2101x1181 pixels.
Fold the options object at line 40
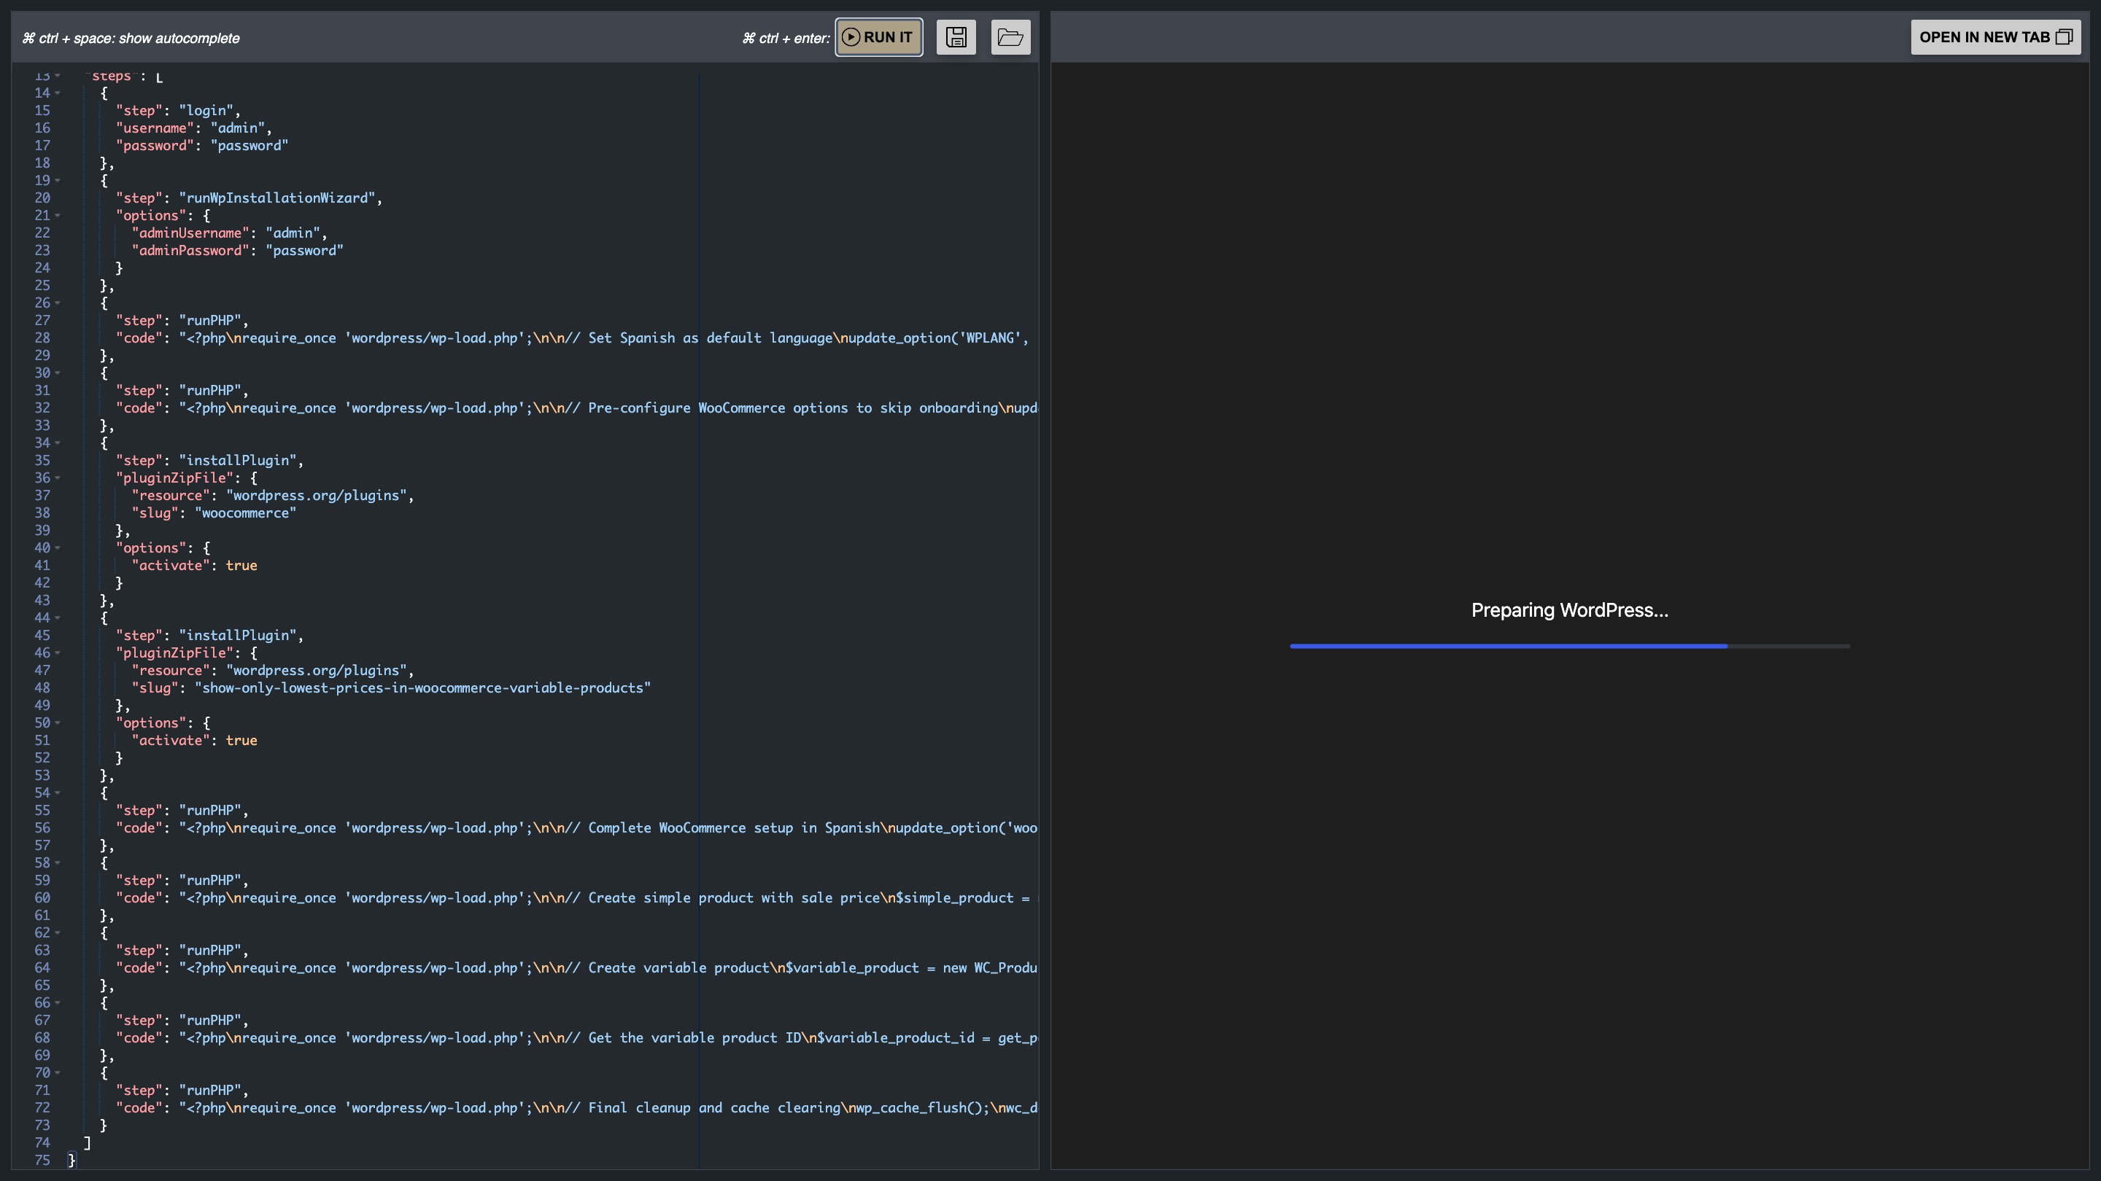point(58,547)
